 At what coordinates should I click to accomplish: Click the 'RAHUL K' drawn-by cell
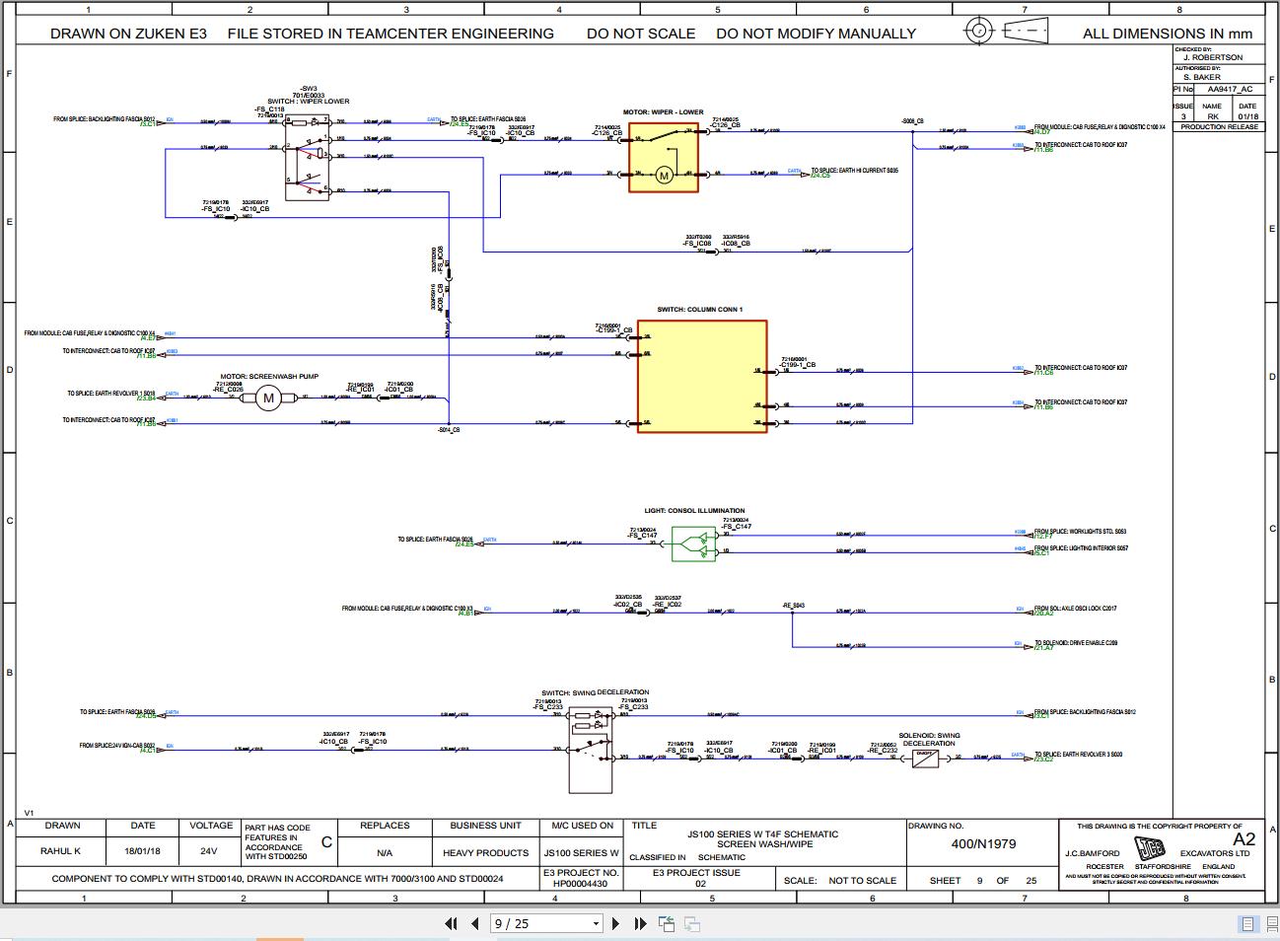[x=61, y=852]
